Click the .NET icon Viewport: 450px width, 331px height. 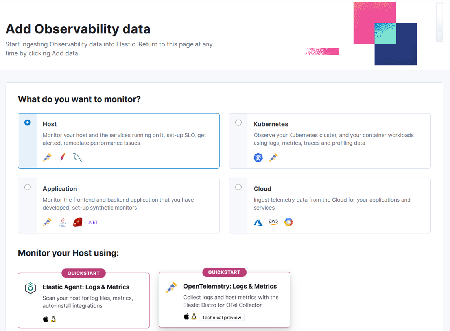click(93, 223)
